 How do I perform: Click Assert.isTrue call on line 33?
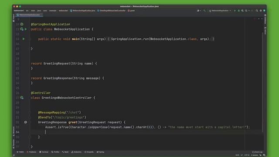pos(57,127)
